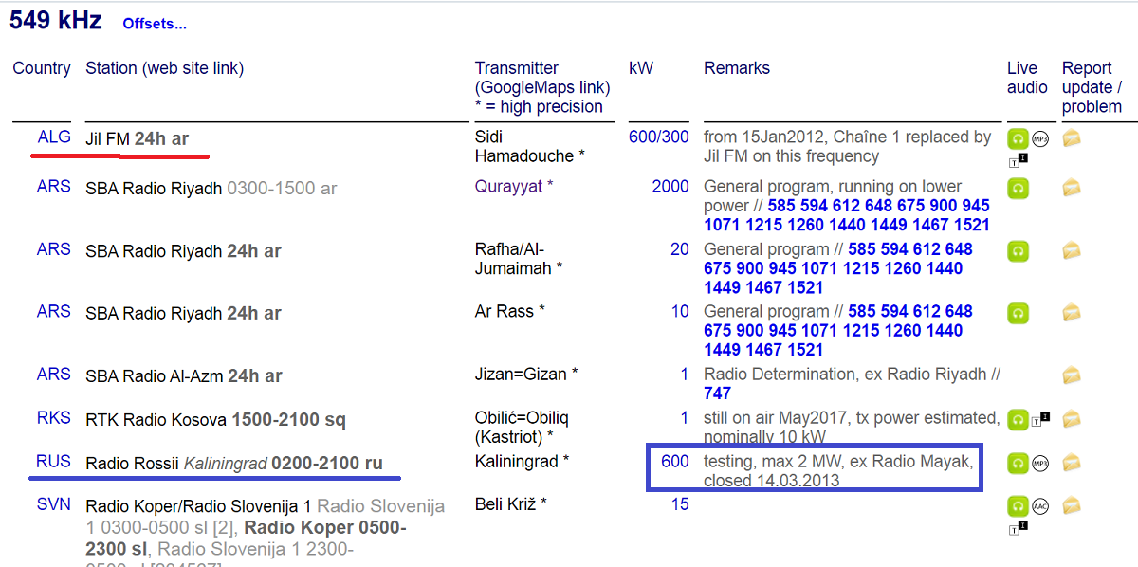
Task: Open Obilić=Obiliq transmitter map link
Action: click(x=523, y=427)
